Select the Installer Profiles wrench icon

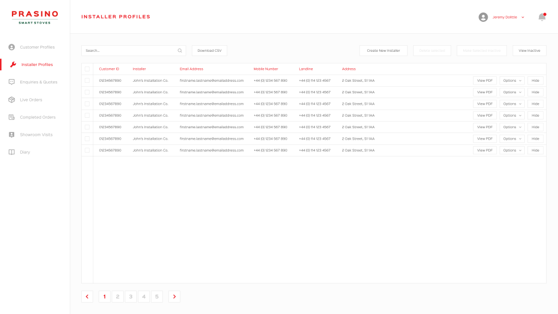[x=11, y=64]
